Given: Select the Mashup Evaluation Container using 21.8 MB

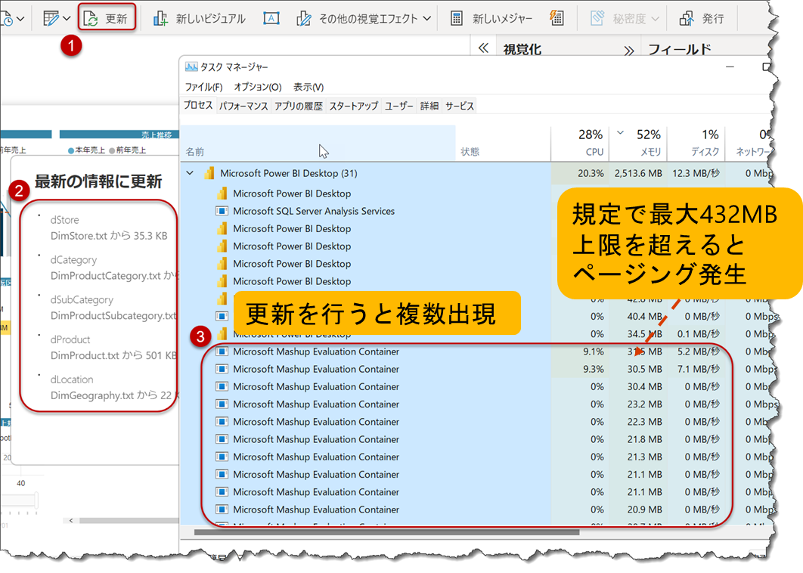Looking at the screenshot, I should click(316, 439).
